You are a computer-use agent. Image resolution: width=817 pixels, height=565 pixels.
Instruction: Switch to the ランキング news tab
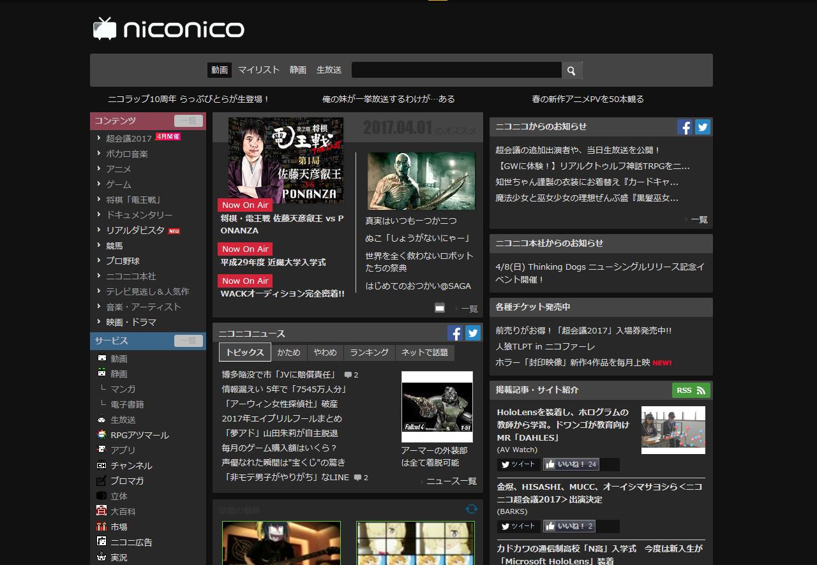369,352
